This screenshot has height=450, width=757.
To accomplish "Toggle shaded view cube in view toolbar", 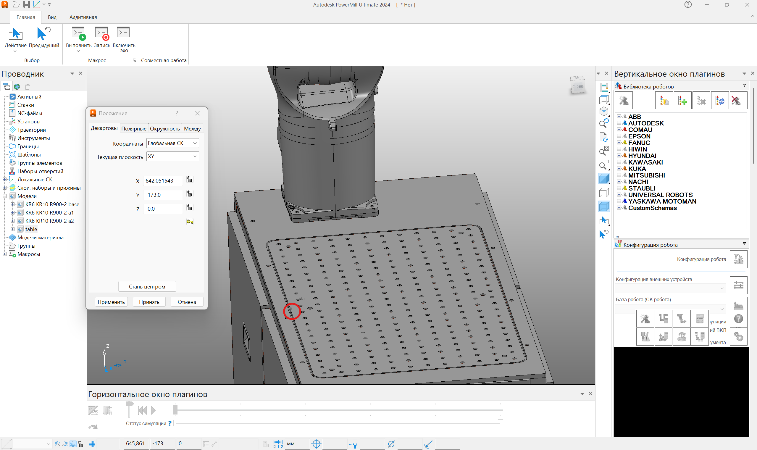I will point(604,179).
